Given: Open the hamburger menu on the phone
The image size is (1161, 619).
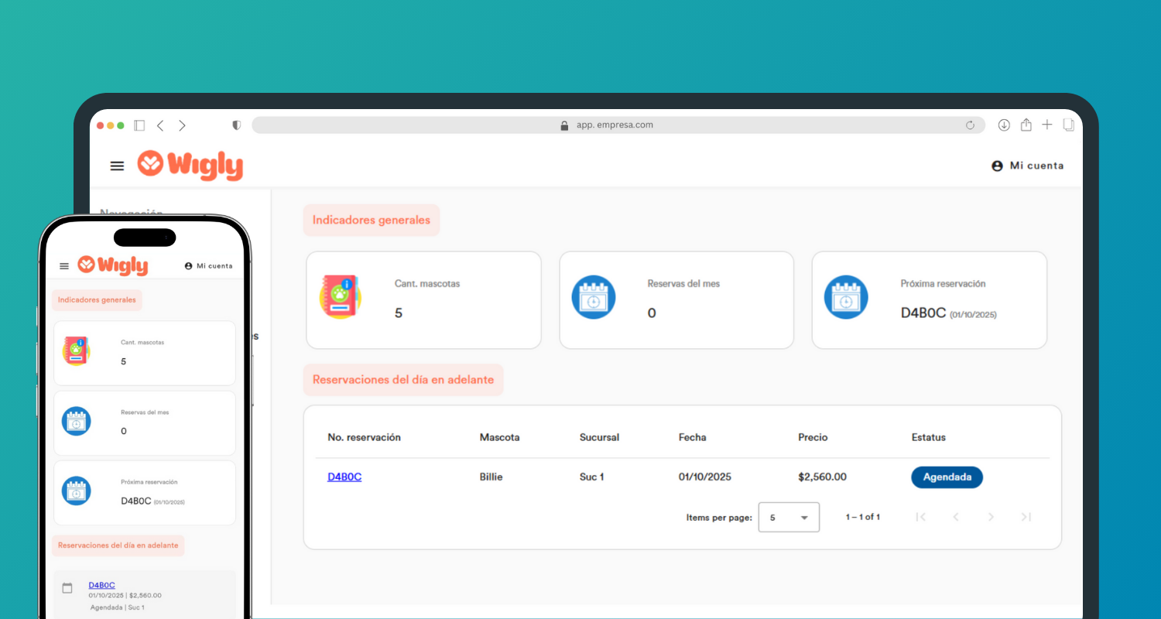Looking at the screenshot, I should [64, 266].
